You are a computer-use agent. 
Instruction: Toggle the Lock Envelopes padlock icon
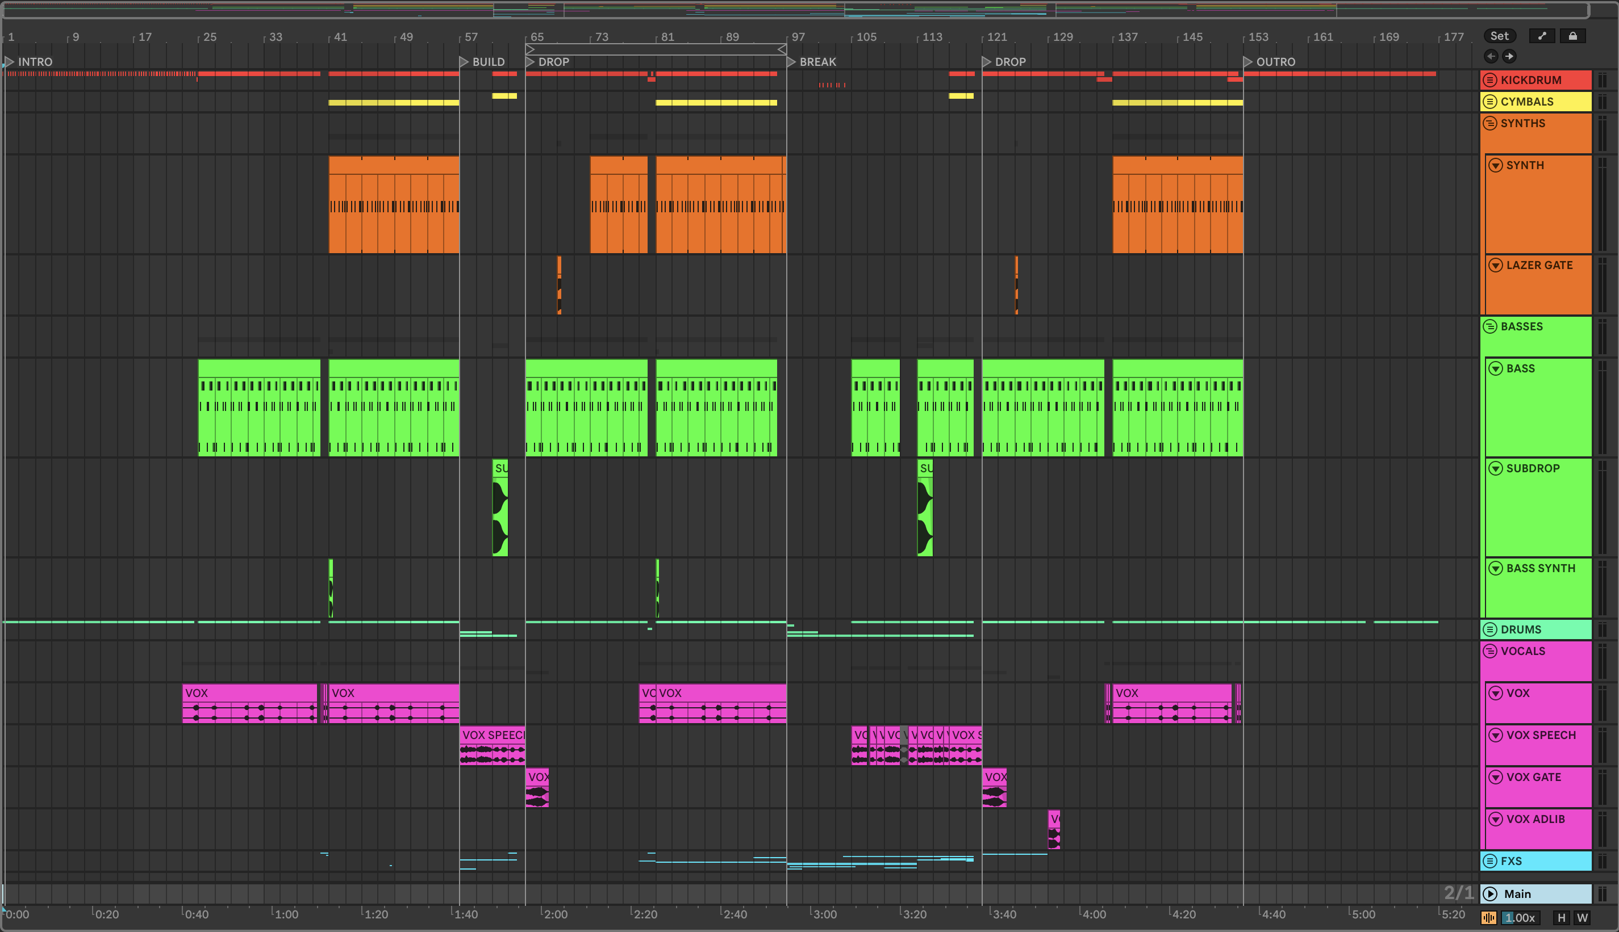1572,36
